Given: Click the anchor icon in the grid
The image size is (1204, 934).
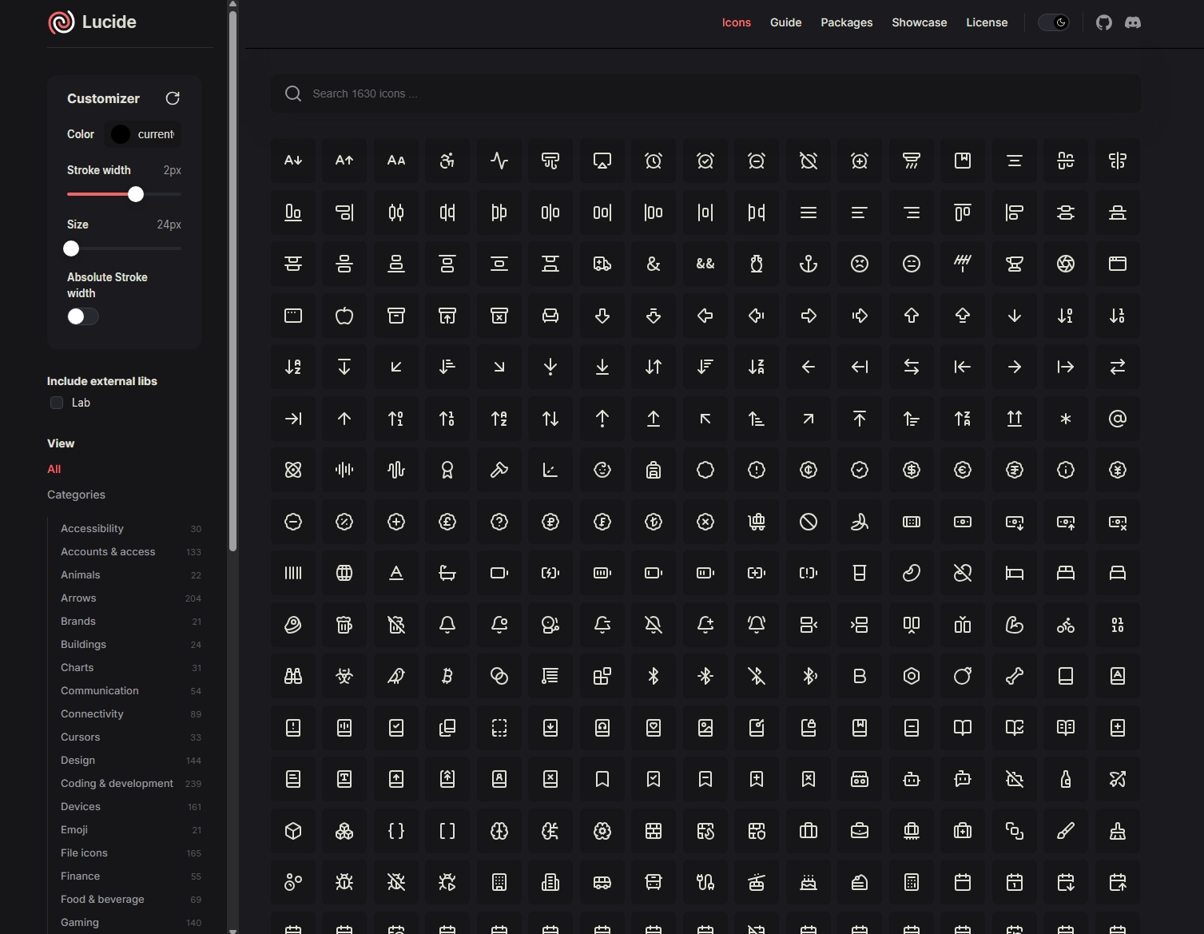Looking at the screenshot, I should (808, 264).
